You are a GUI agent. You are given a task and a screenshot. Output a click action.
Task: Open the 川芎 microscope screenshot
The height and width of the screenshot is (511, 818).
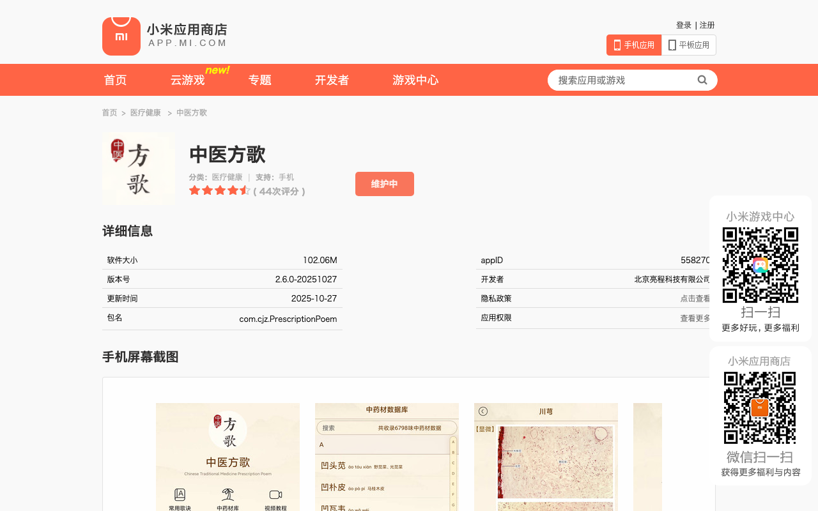click(546, 457)
